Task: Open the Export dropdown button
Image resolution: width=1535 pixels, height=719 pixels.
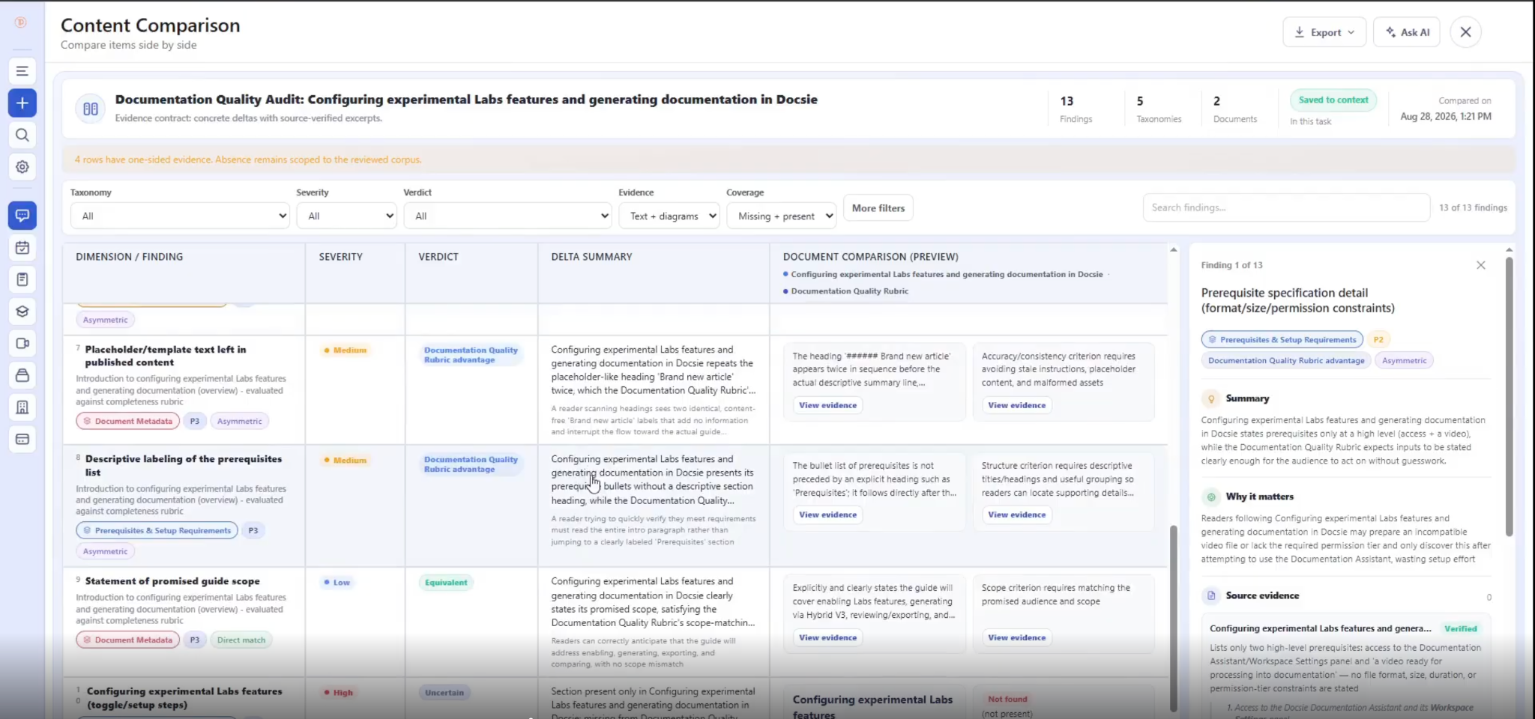Action: pyautogui.click(x=1324, y=32)
